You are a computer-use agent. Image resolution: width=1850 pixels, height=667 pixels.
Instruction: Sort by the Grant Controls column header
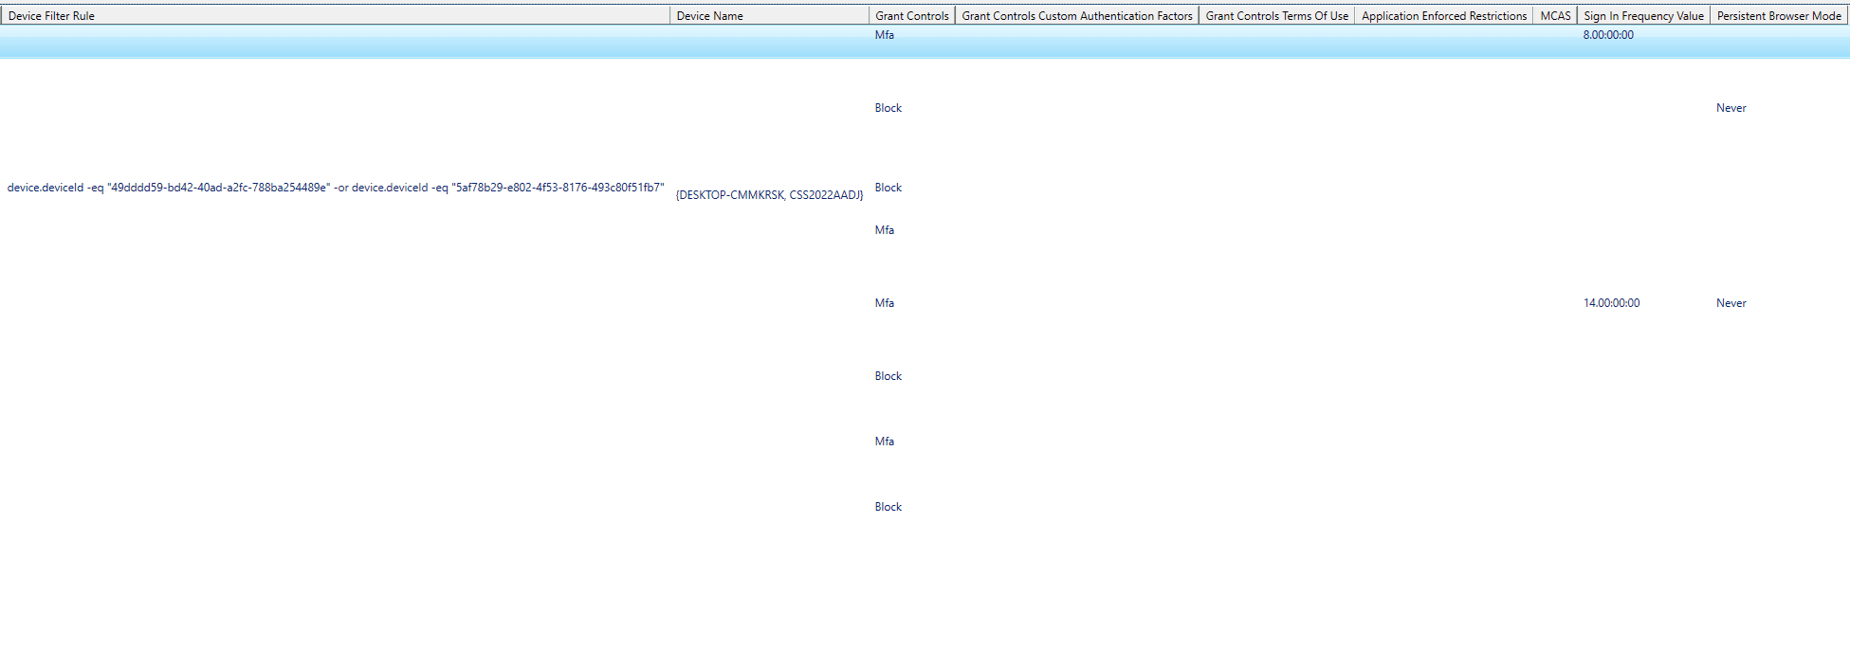click(x=911, y=15)
